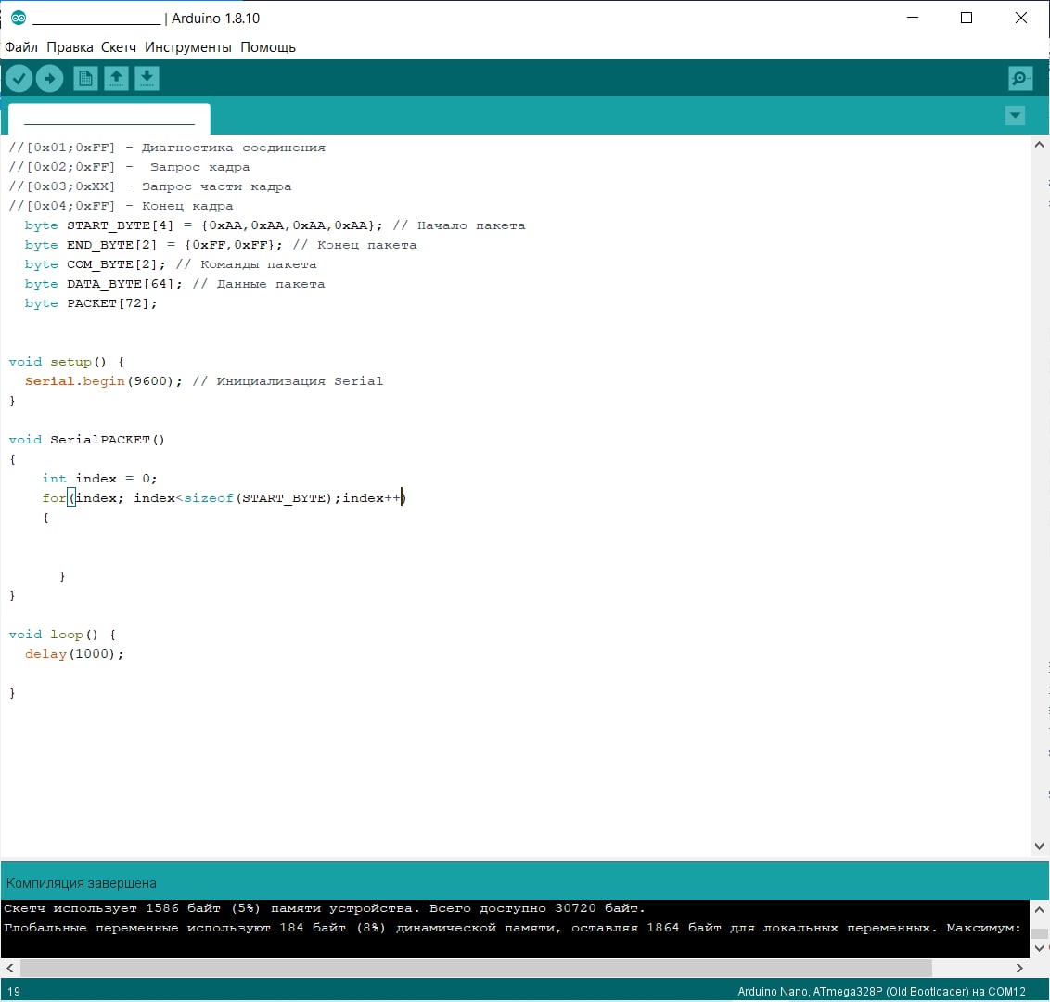The height and width of the screenshot is (1002, 1050).
Task: Click the comment Диагностика соединения
Action: (233, 148)
